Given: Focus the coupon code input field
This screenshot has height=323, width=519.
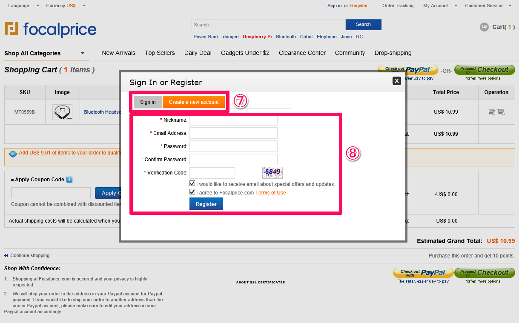Looking at the screenshot, I should [x=51, y=193].
